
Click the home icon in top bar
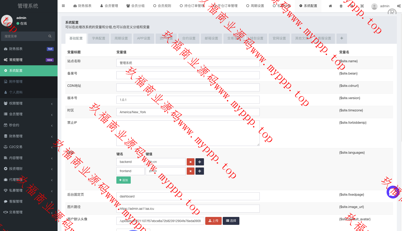click(x=330, y=6)
